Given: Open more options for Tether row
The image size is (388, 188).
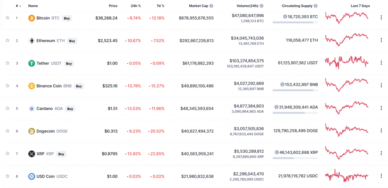Looking at the screenshot, I should click(381, 63).
